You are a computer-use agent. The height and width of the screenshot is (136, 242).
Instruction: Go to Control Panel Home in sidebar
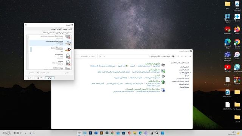(180, 63)
